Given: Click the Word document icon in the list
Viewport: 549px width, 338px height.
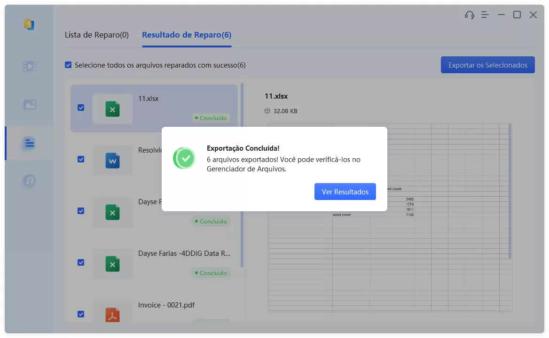Looking at the screenshot, I should pyautogui.click(x=112, y=160).
